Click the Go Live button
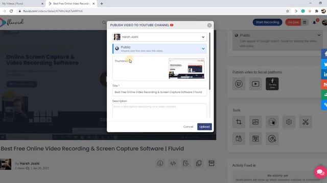Screen dimensions: 327x183 [293, 22]
